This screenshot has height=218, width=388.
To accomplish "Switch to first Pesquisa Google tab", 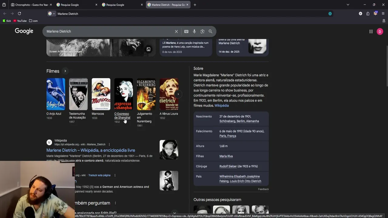I will [77, 5].
